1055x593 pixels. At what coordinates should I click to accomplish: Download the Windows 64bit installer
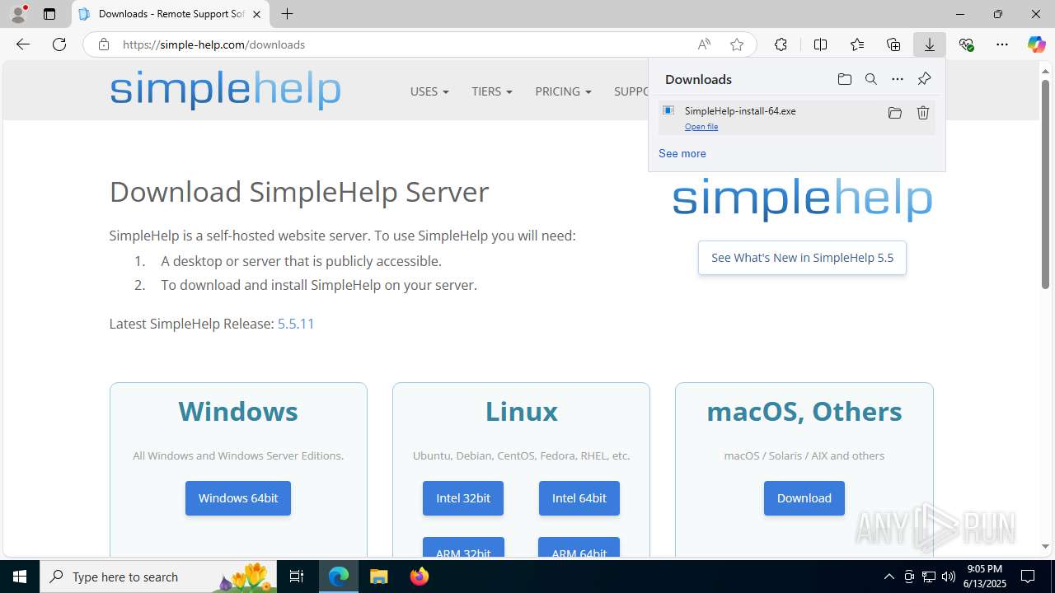pos(238,498)
